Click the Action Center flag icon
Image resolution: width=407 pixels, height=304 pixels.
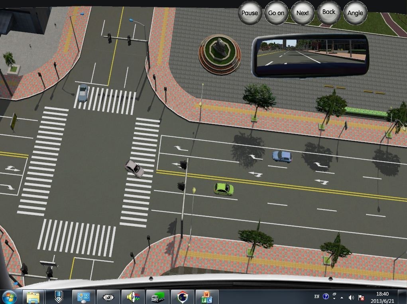click(361, 297)
